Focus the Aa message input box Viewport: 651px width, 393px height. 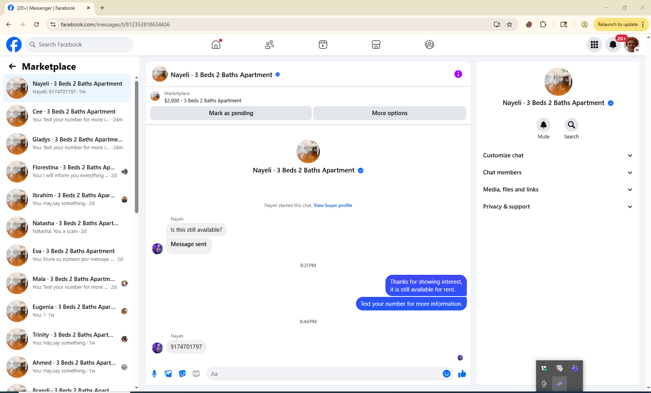[324, 374]
